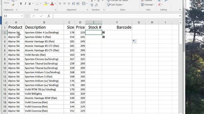The height and width of the screenshot is (114, 204).
Task: Select the "Volkl 90Eighty" cell
Action: click(44, 94)
